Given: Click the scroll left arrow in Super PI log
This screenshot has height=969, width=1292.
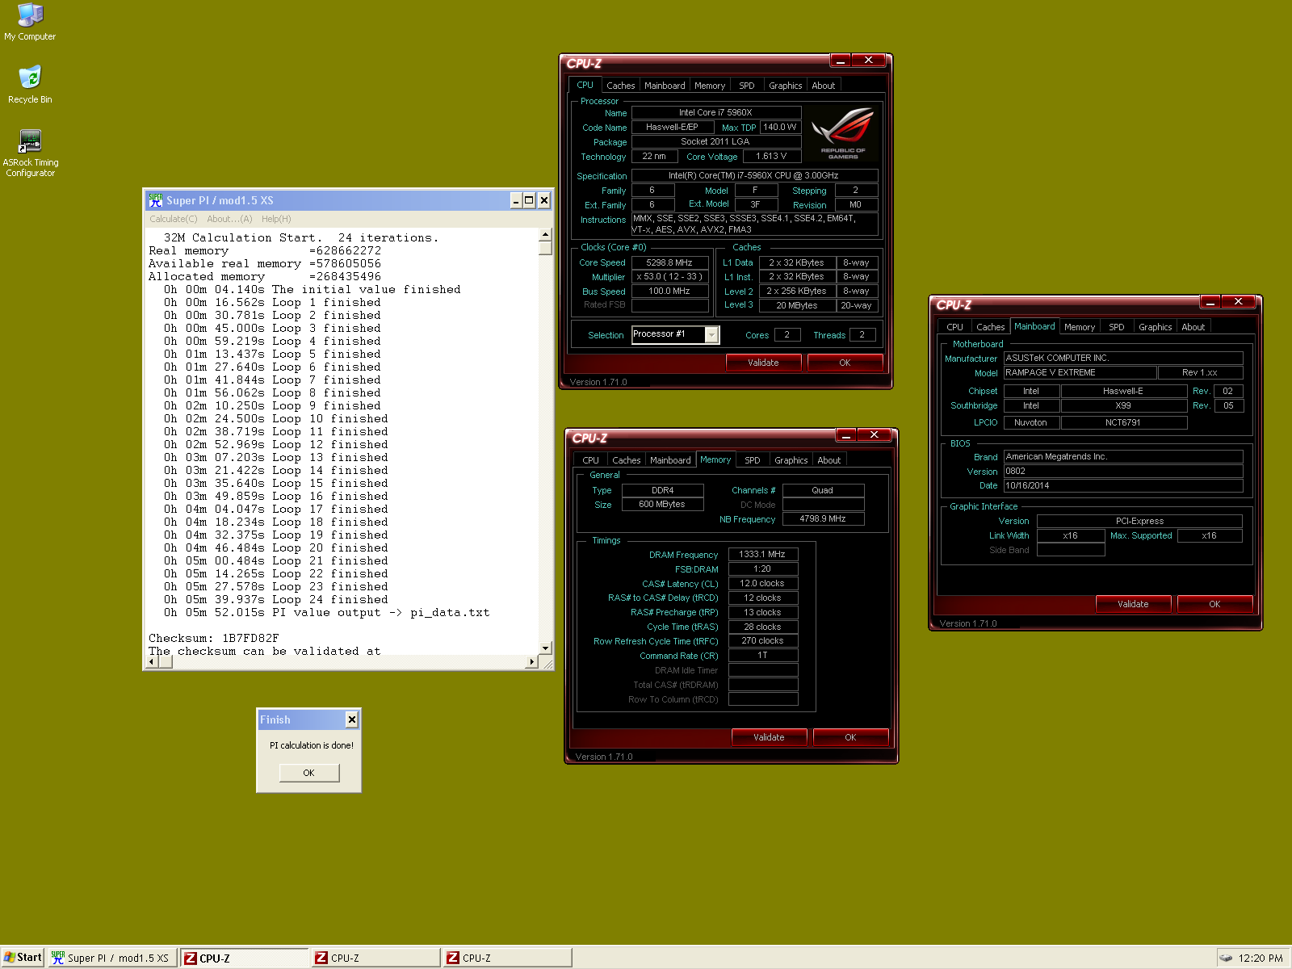Looking at the screenshot, I should pos(152,662).
